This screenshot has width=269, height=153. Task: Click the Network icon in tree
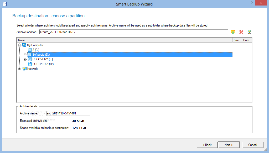click(24, 69)
